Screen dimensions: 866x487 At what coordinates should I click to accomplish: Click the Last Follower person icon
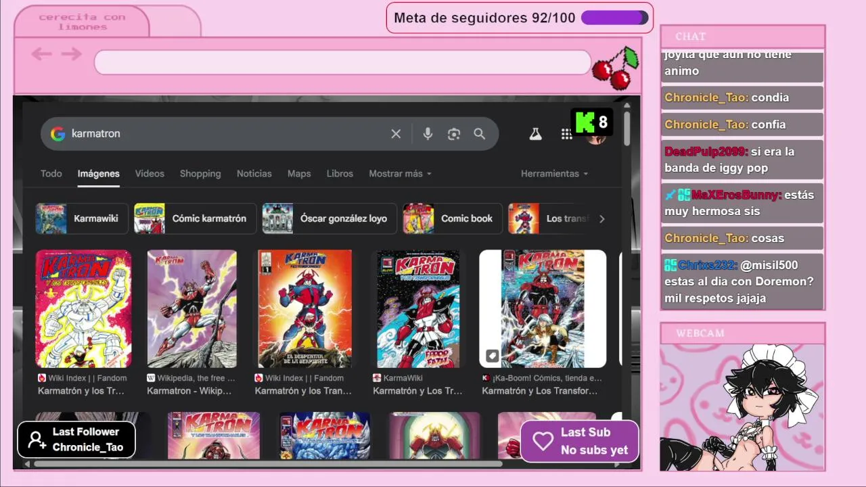(x=37, y=440)
